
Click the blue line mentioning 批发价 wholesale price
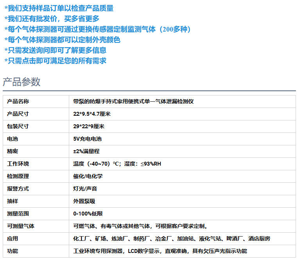[x=52, y=19]
